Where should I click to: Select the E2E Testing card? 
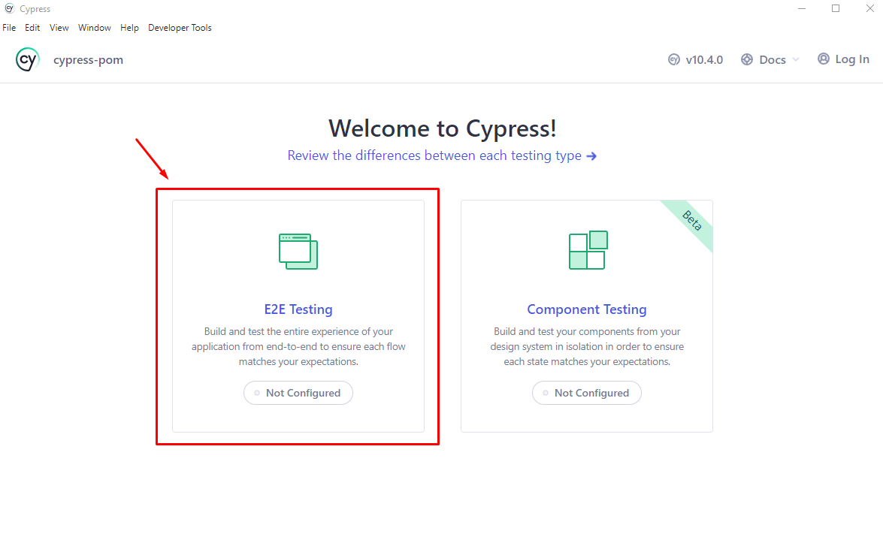click(298, 315)
